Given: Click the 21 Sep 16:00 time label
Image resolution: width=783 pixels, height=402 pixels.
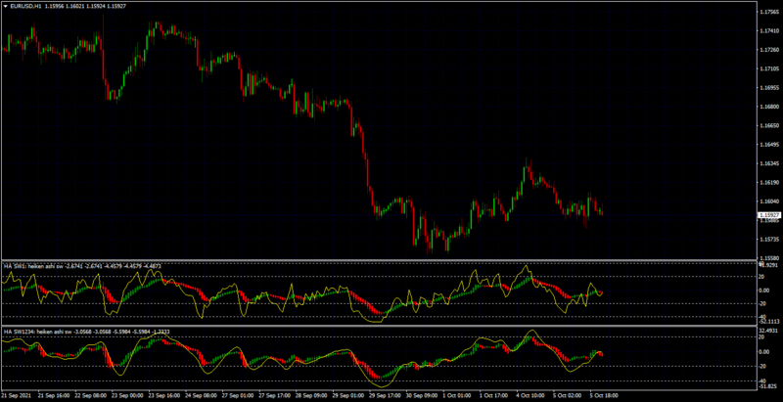Looking at the screenshot, I should [x=53, y=395].
